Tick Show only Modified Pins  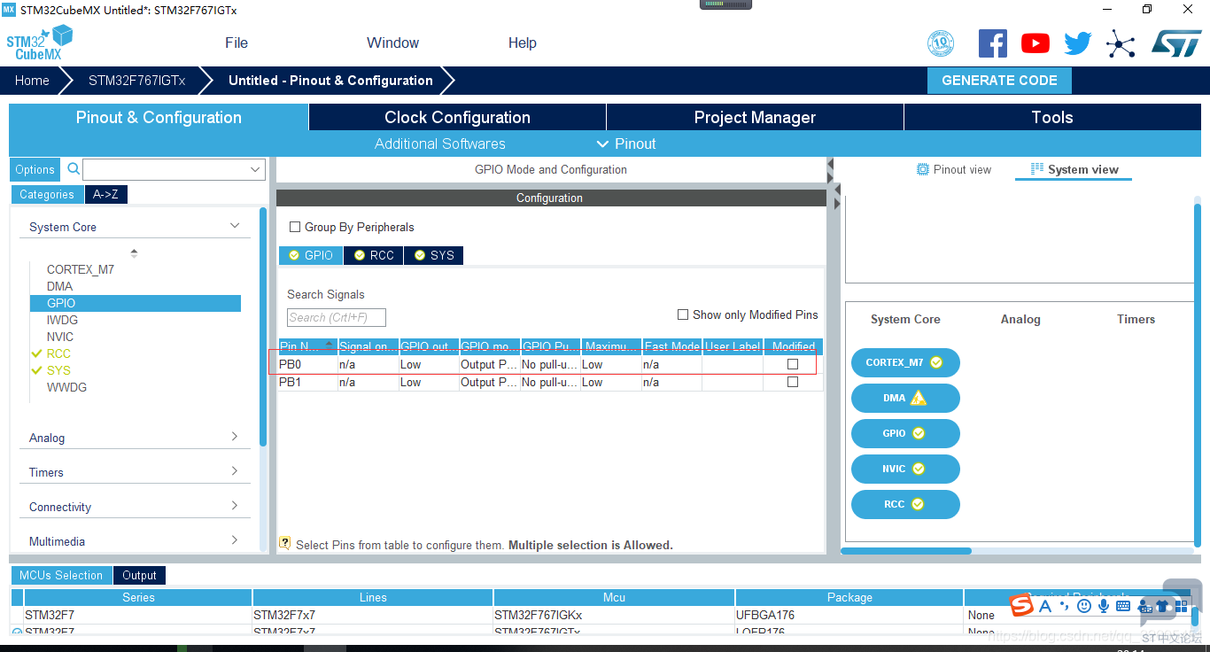683,314
